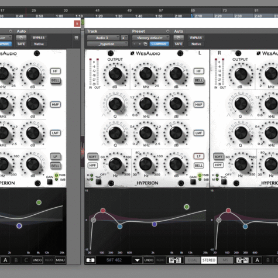Open the _hyperion plugin selector dropdown
This screenshot has width=278, height=278.
(108, 44)
